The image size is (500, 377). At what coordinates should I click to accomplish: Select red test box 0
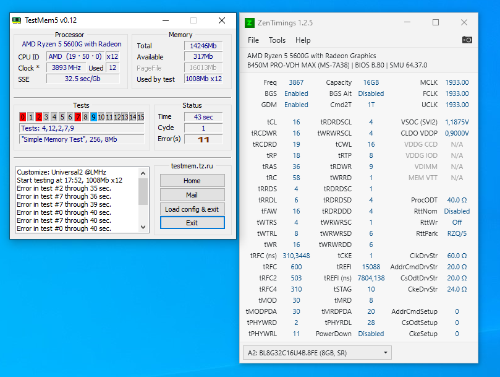[x=23, y=117]
